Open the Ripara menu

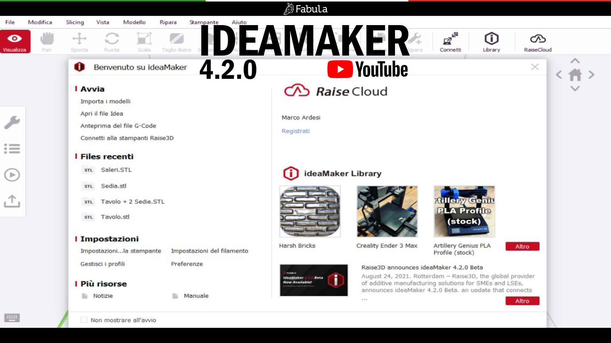tap(168, 22)
